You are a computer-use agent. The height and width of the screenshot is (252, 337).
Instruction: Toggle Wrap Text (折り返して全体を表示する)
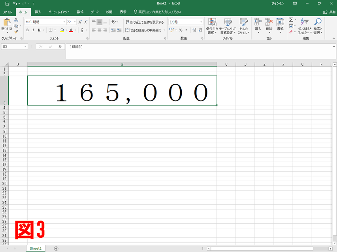point(145,22)
